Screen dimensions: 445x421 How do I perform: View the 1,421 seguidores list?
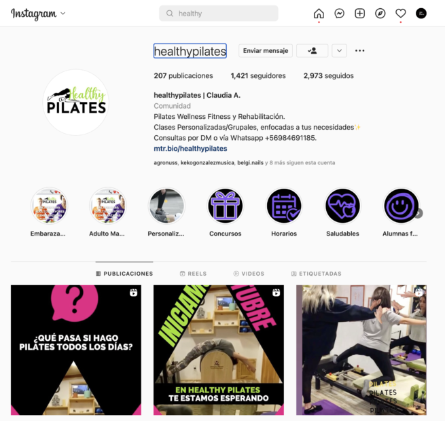pyautogui.click(x=258, y=76)
